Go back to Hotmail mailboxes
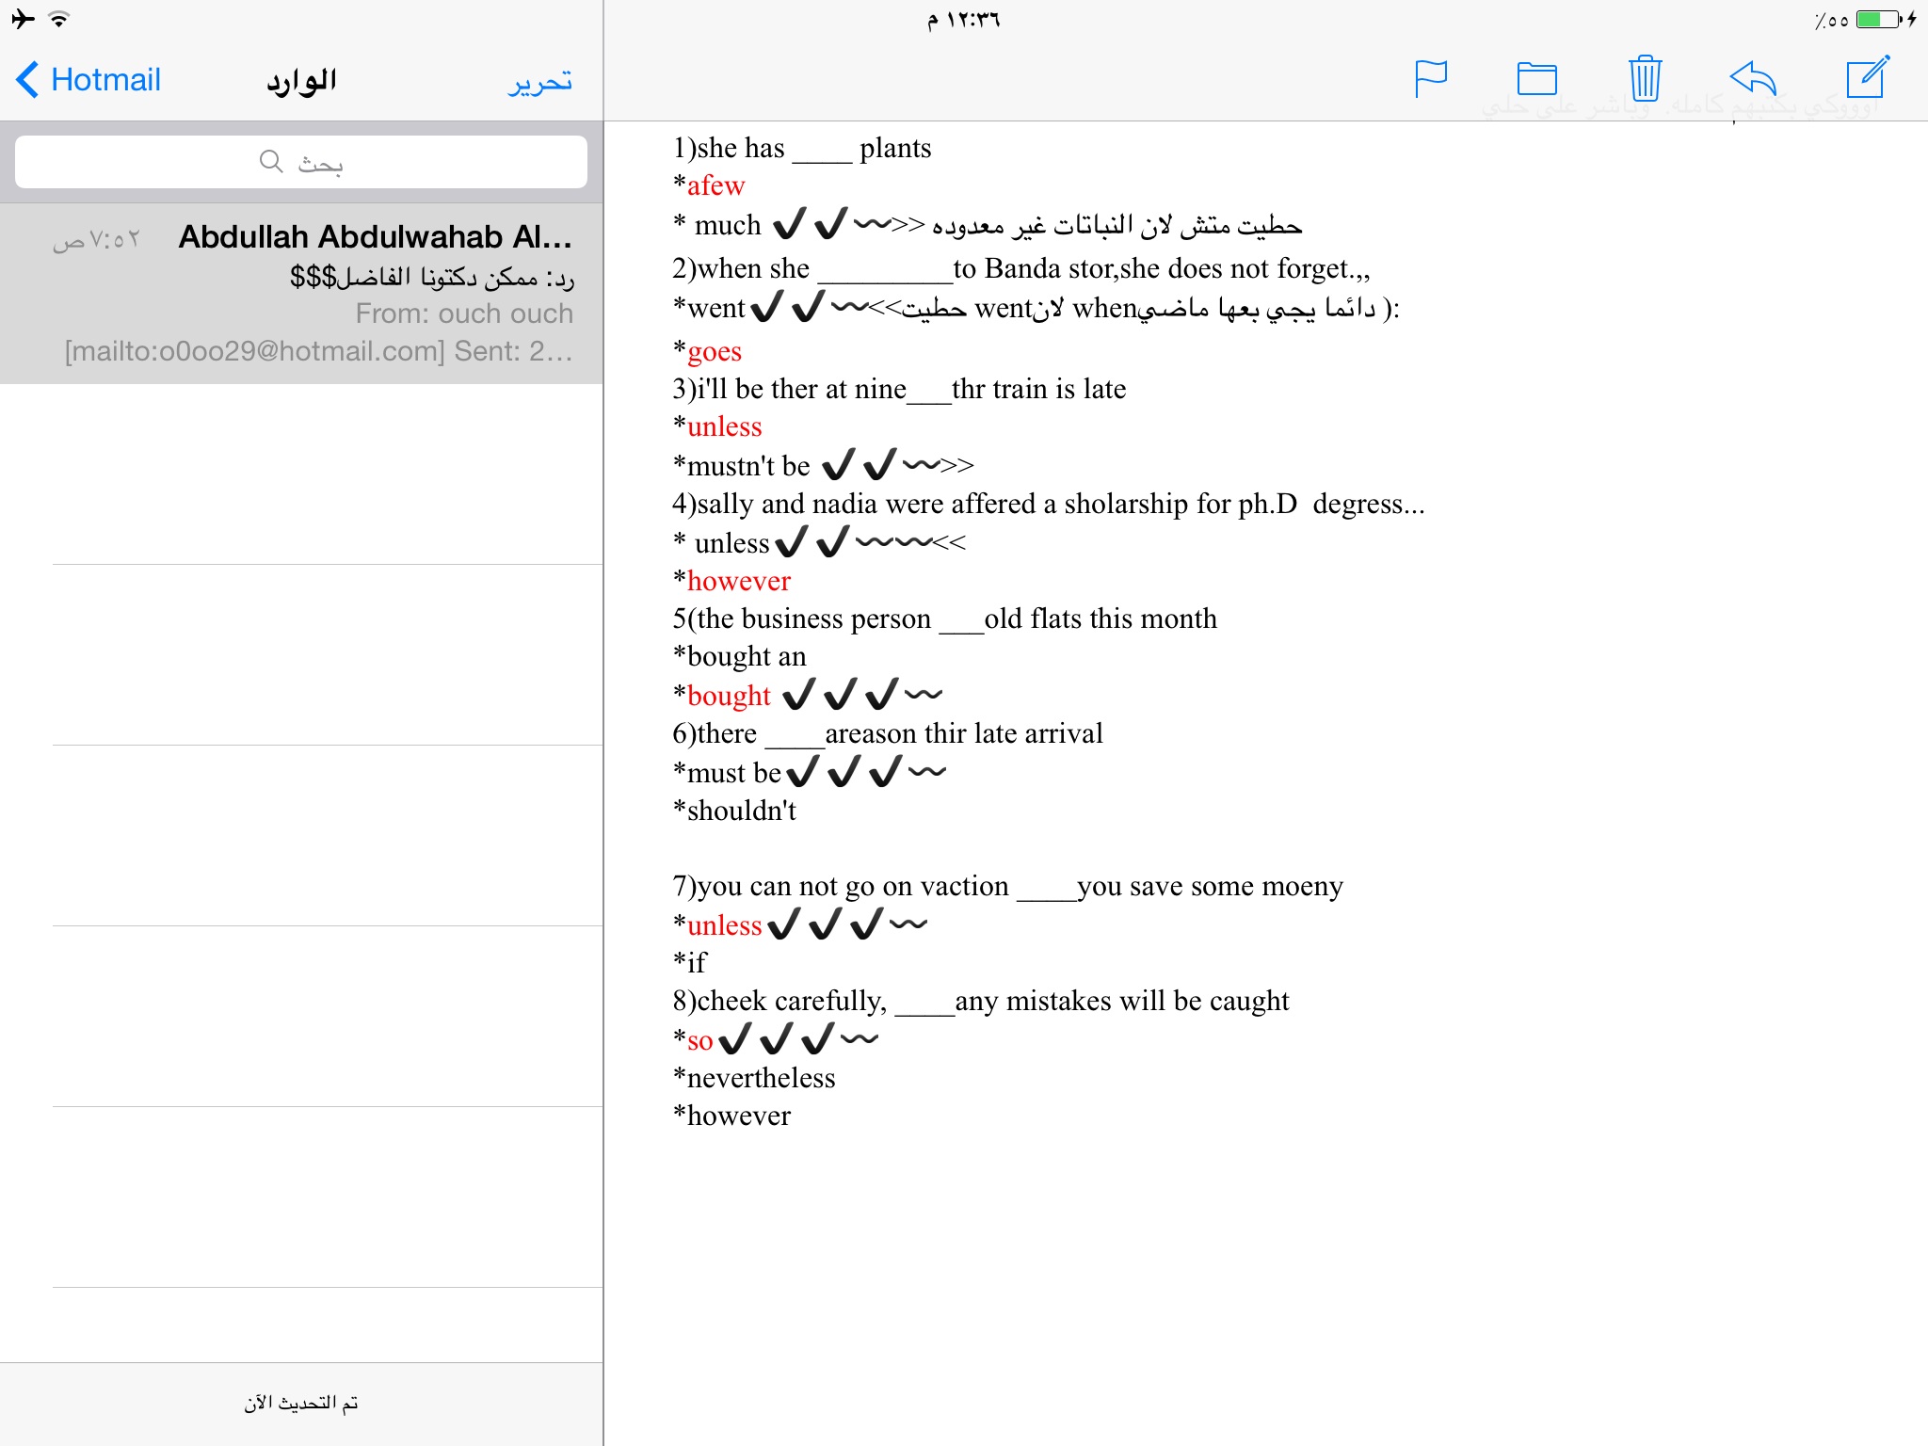Viewport: 1928px width, 1446px height. coord(88,80)
